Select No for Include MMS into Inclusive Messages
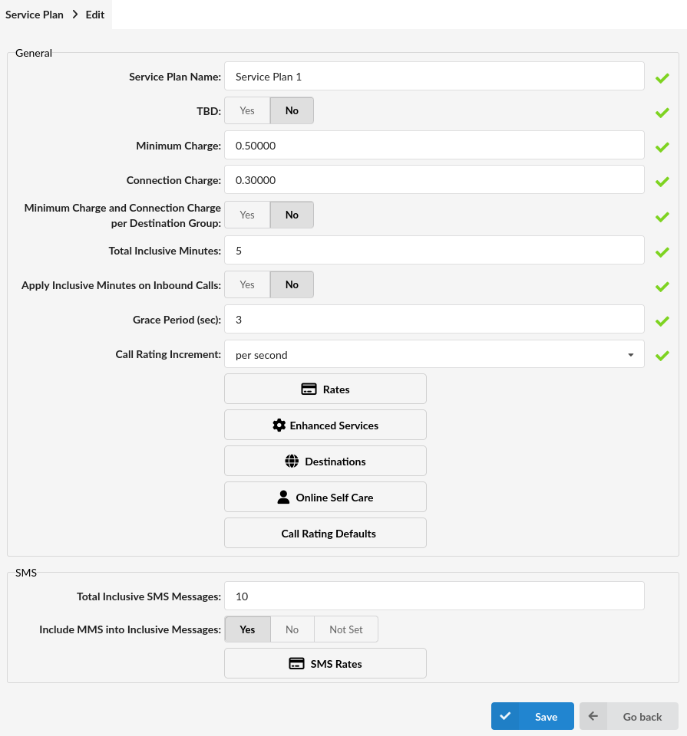 pyautogui.click(x=292, y=629)
